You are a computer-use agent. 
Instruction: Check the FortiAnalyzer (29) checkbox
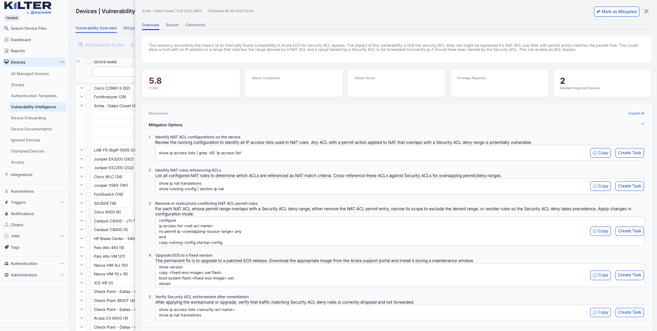coord(88,97)
